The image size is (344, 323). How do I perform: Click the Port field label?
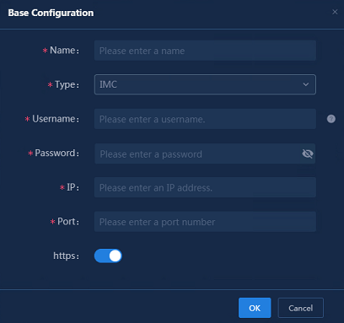tap(67, 222)
